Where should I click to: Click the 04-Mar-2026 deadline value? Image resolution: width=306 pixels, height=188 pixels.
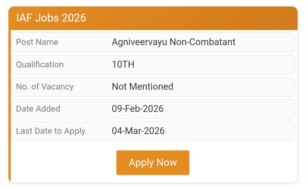(x=138, y=131)
